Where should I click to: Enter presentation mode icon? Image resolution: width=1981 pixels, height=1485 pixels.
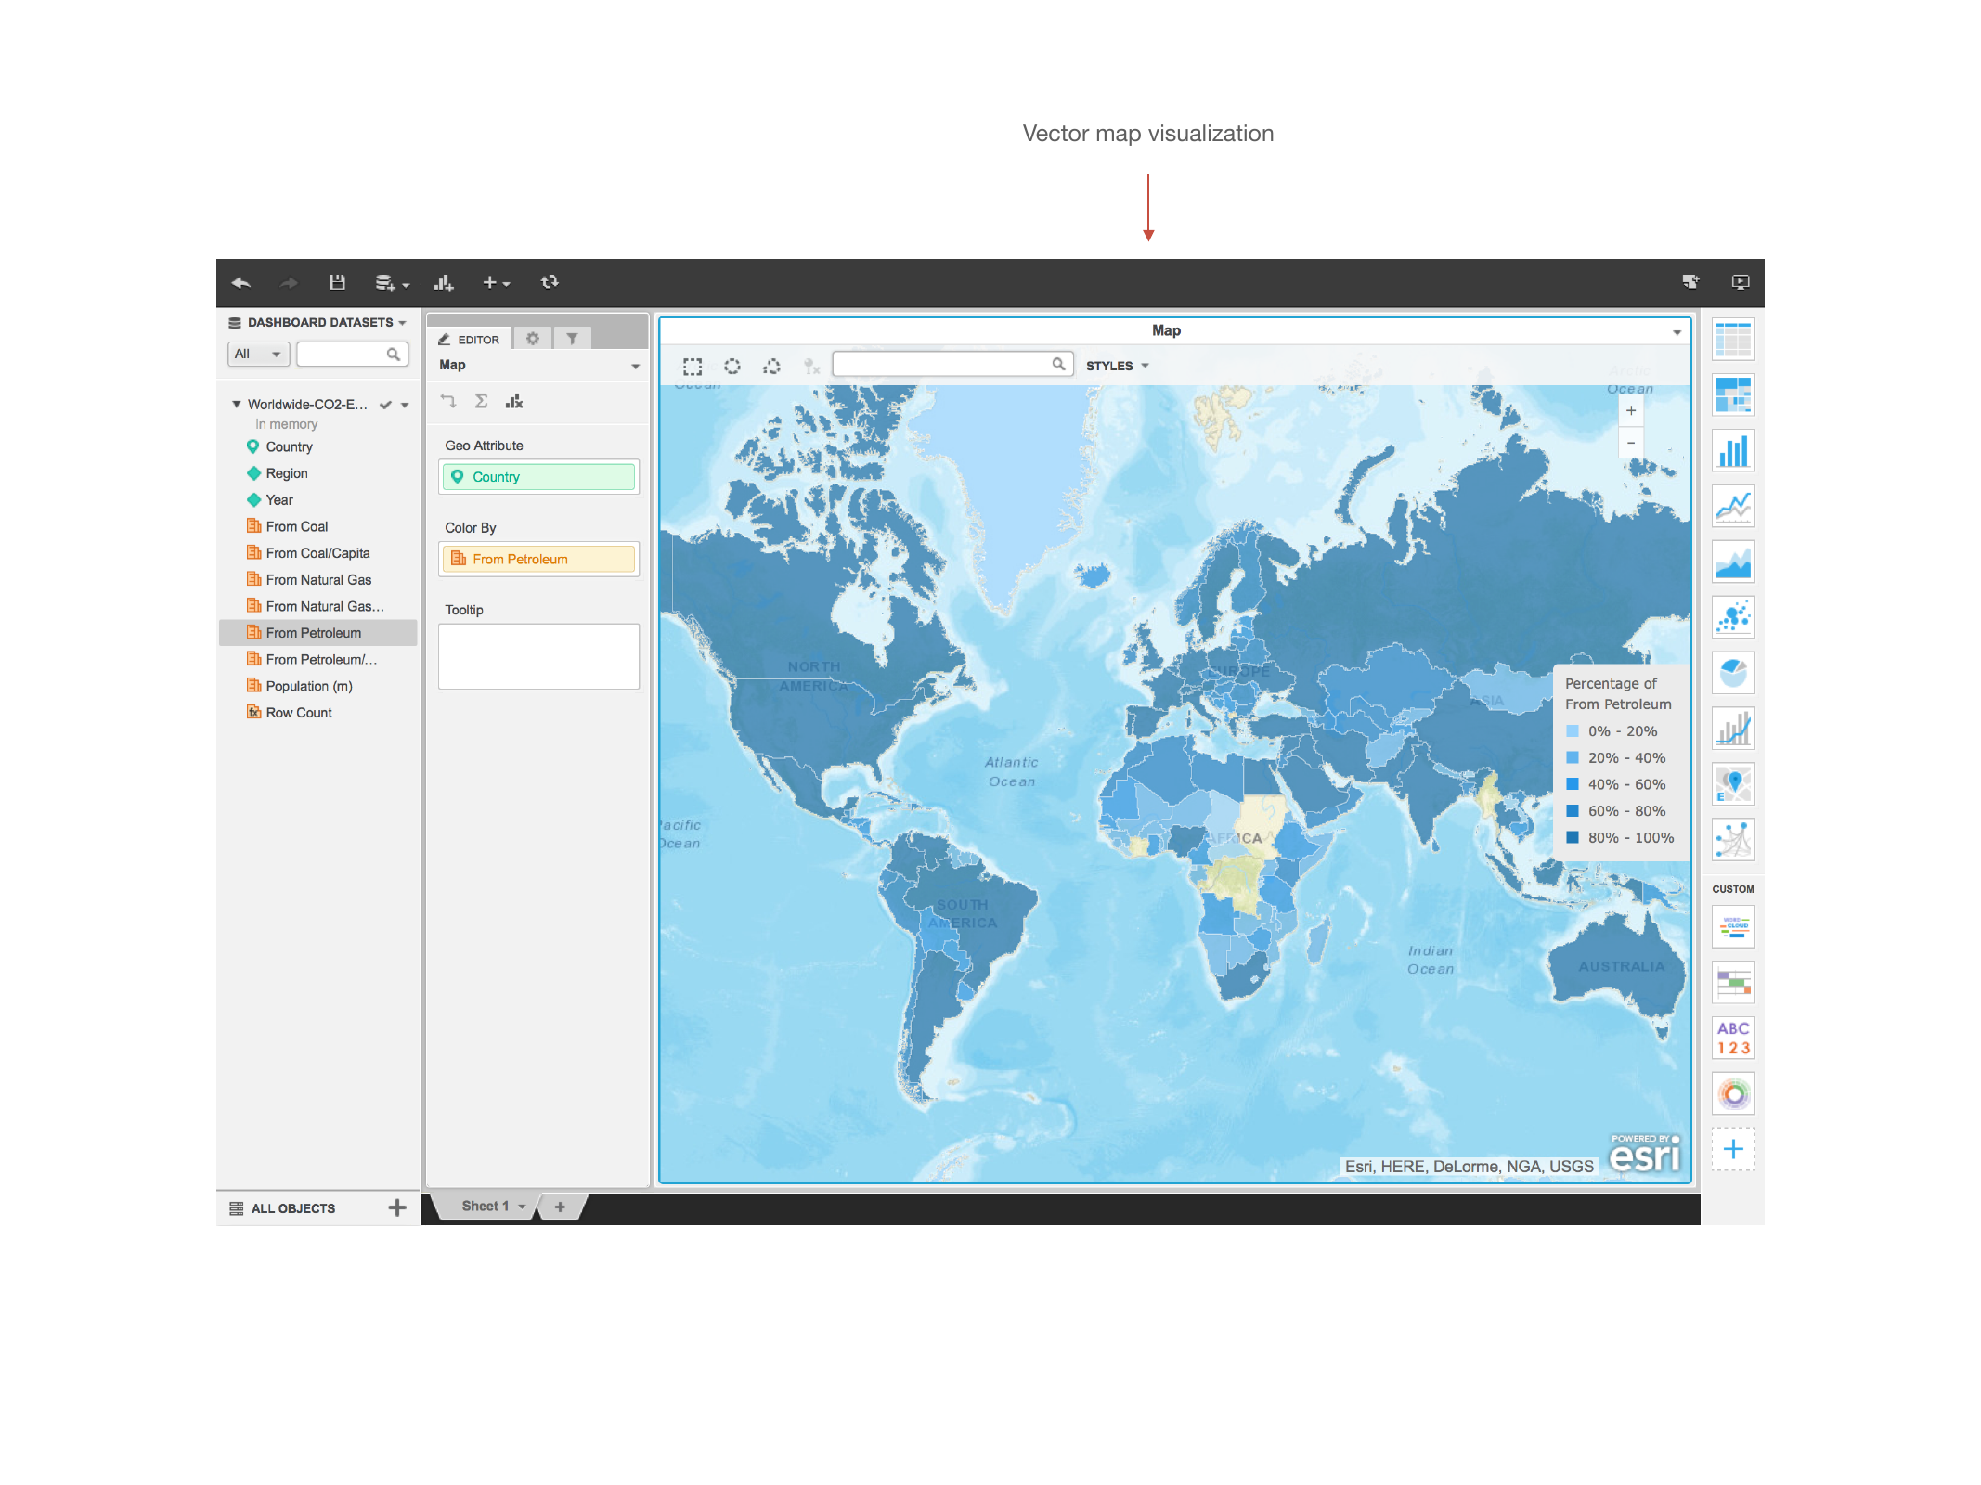pyautogui.click(x=1741, y=281)
